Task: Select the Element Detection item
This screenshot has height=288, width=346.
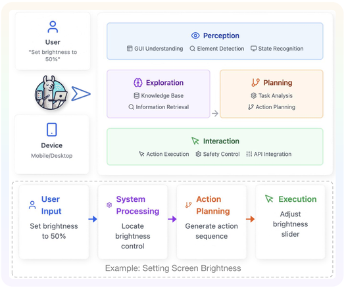Action: (x=217, y=49)
